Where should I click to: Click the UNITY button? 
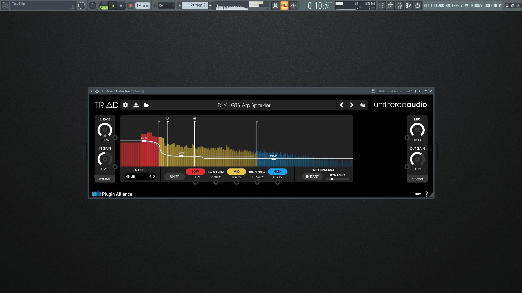coord(174,177)
